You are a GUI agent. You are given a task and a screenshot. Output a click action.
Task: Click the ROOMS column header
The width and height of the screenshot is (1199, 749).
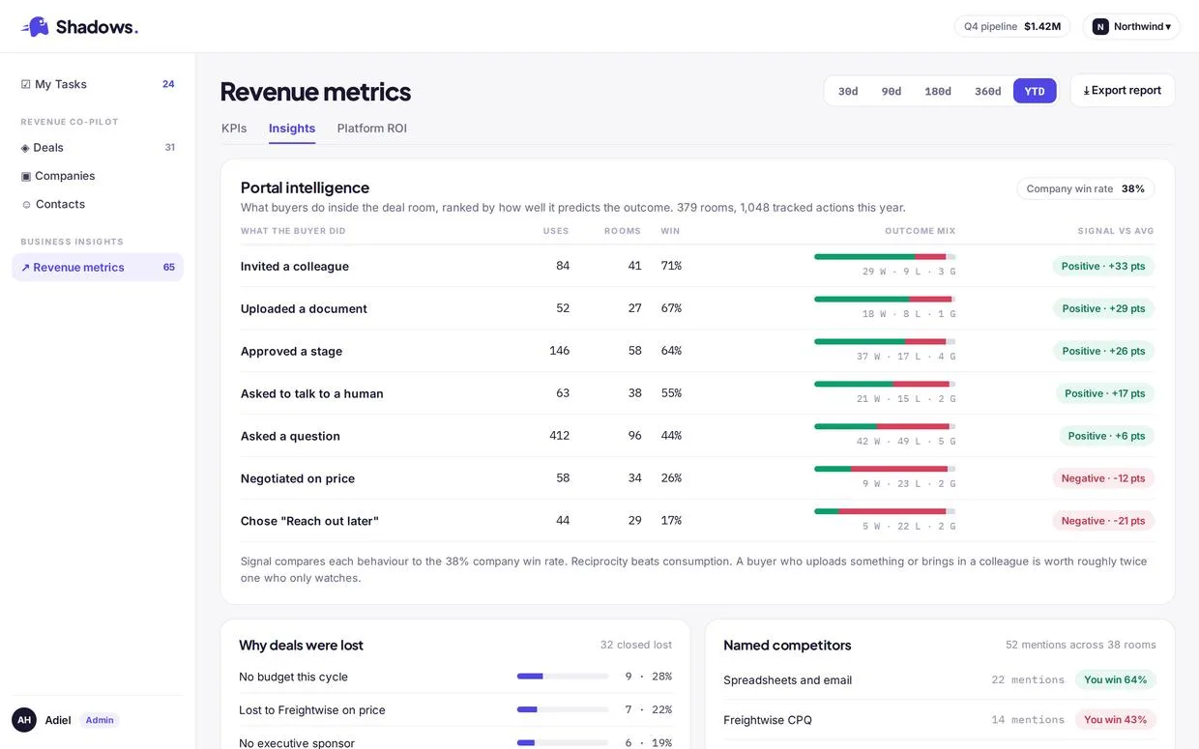[623, 231]
